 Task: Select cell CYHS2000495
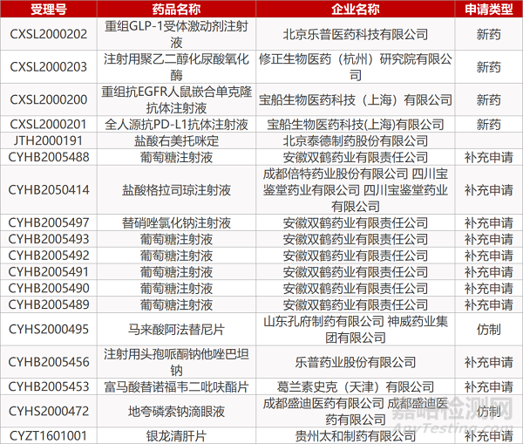(x=49, y=329)
